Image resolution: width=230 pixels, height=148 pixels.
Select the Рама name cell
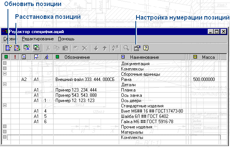point(126,79)
